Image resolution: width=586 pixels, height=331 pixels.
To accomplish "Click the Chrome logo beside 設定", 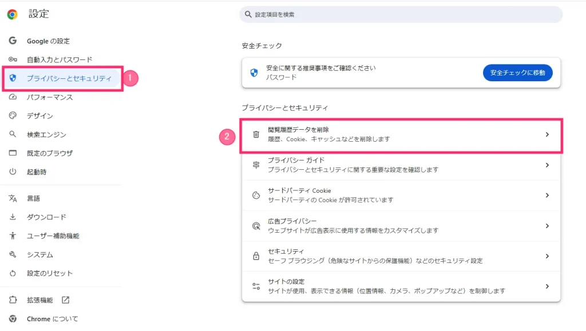I will tap(13, 14).
